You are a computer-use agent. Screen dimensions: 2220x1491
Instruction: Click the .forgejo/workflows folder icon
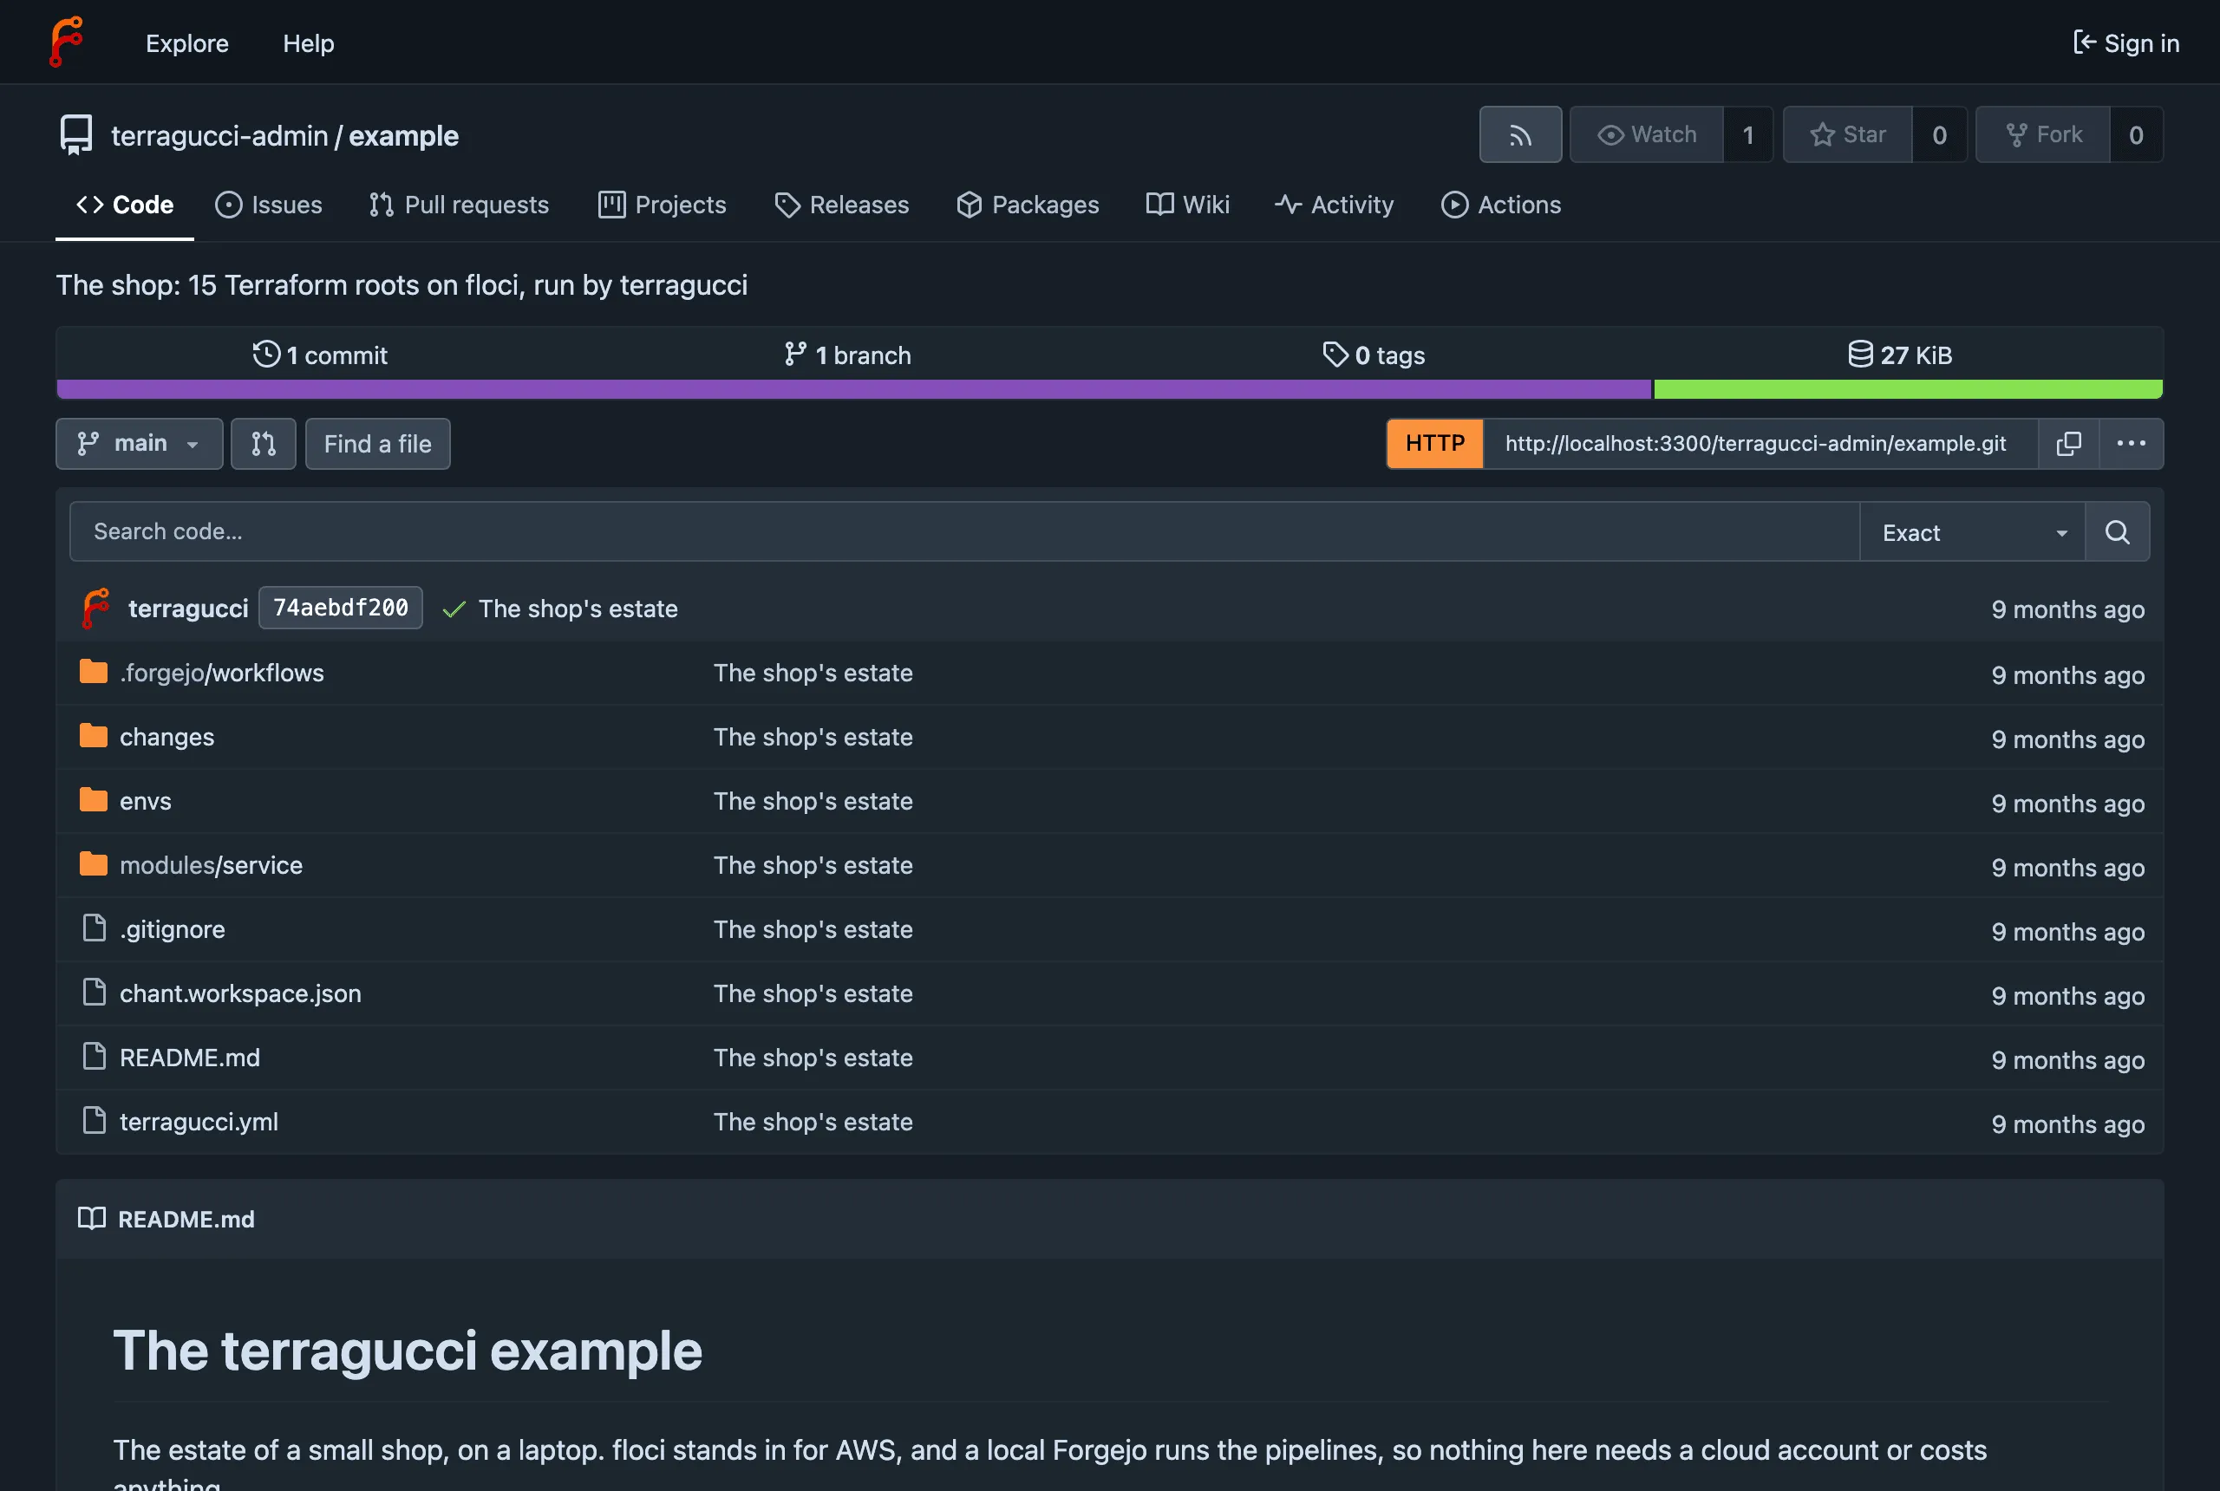tap(93, 671)
